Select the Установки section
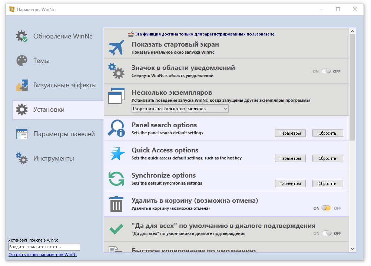The height and width of the screenshot is (266, 371). tap(58, 110)
